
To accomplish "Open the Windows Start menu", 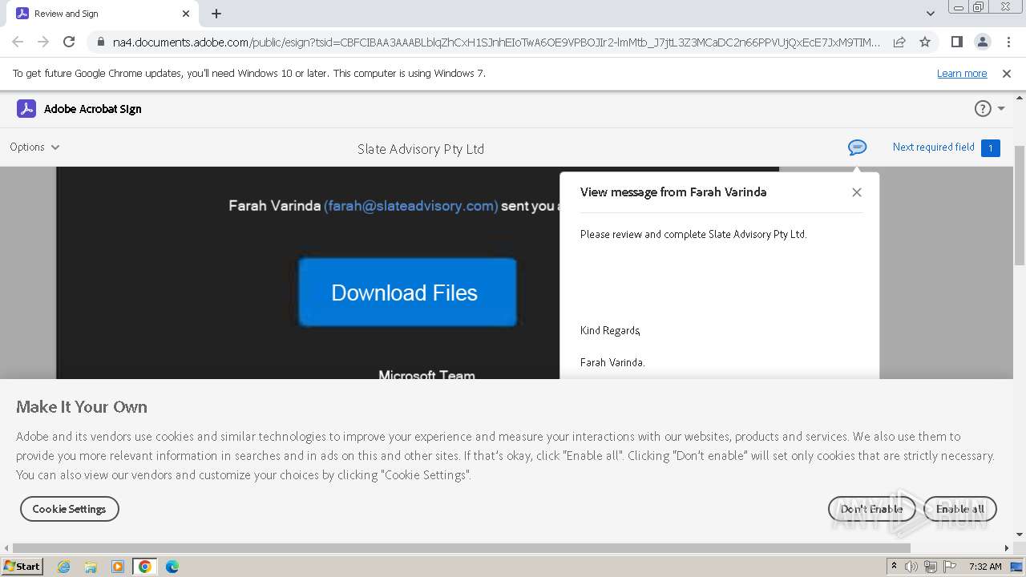I will point(22,567).
